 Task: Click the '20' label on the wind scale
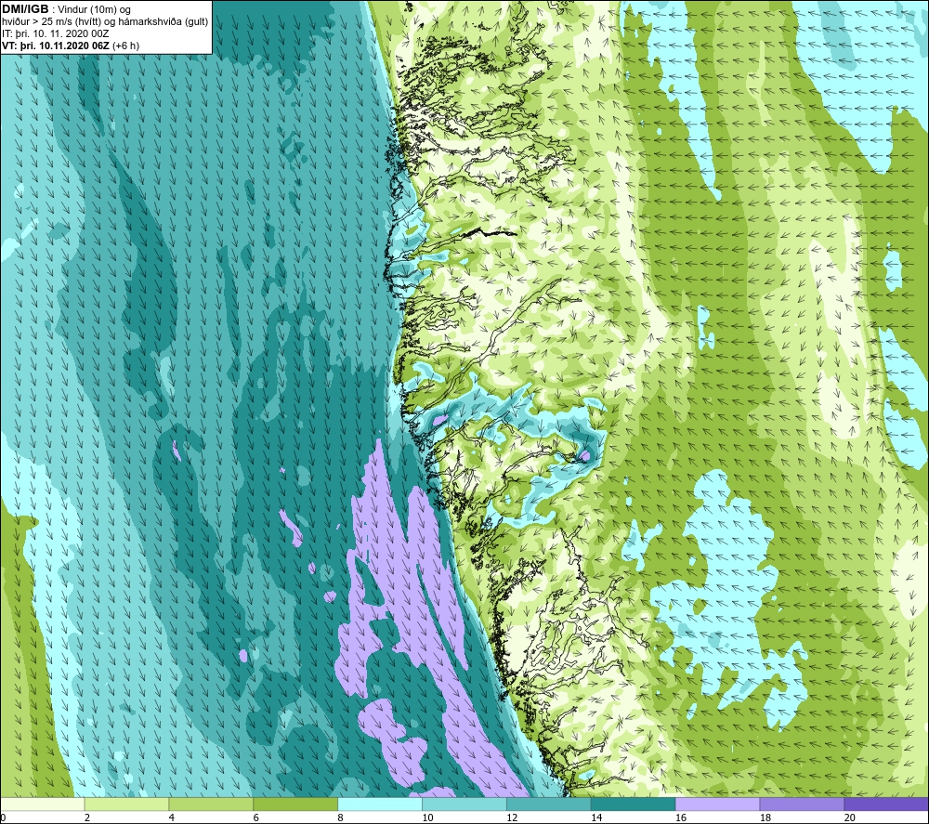click(x=850, y=817)
